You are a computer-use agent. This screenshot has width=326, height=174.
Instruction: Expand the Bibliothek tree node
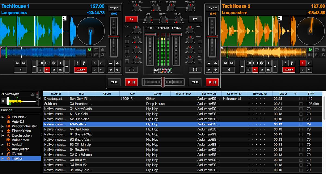[2, 117]
